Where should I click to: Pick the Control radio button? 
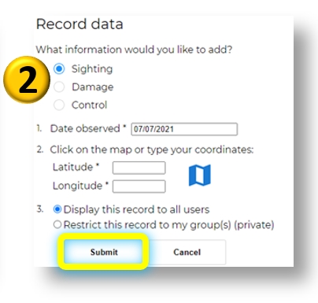[x=59, y=105]
